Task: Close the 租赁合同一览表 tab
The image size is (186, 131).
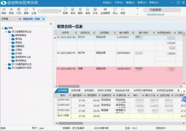Action: 43,19
